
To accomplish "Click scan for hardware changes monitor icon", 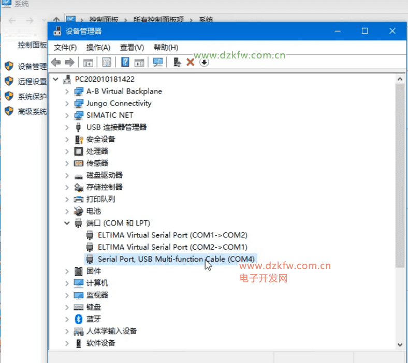I will coord(158,63).
